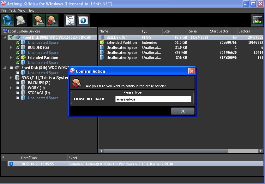Image resolution: width=265 pixels, height=184 pixels.
Task: Click the bar-chart icon at toolbar right
Action: [x=257, y=20]
